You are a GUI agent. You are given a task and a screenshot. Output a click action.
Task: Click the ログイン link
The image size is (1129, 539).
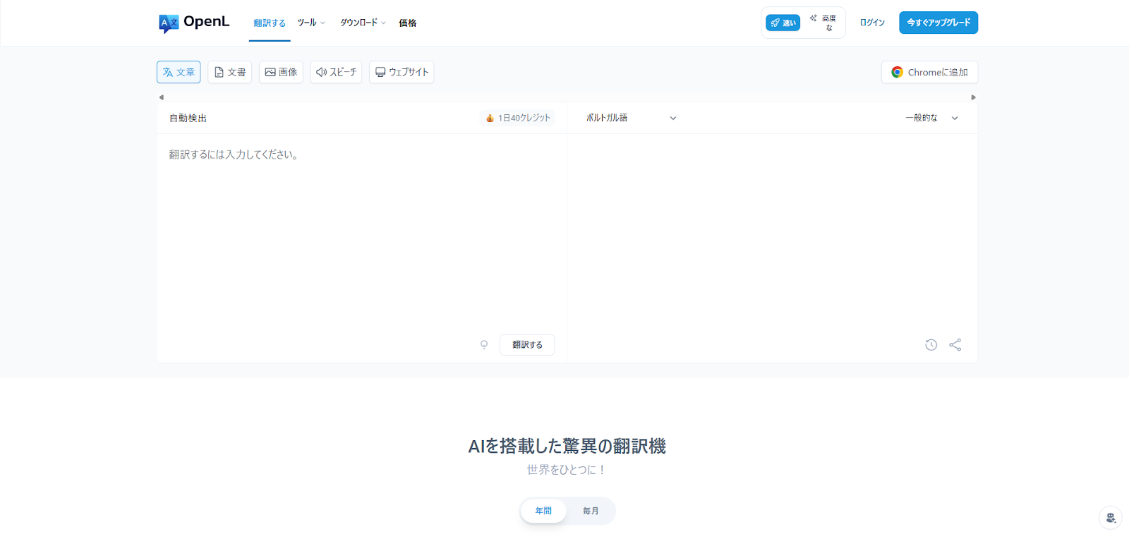tap(872, 23)
